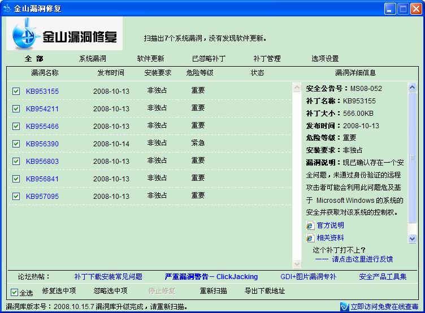Uncheck the KB956390 checkbox
425x313 pixels.
pos(16,144)
